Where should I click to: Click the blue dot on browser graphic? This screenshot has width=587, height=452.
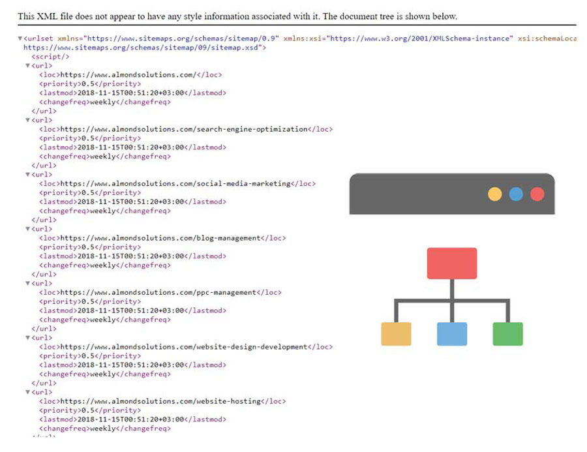pyautogui.click(x=516, y=194)
